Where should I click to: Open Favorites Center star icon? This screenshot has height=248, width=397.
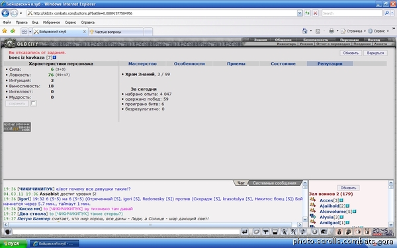click(x=5, y=31)
